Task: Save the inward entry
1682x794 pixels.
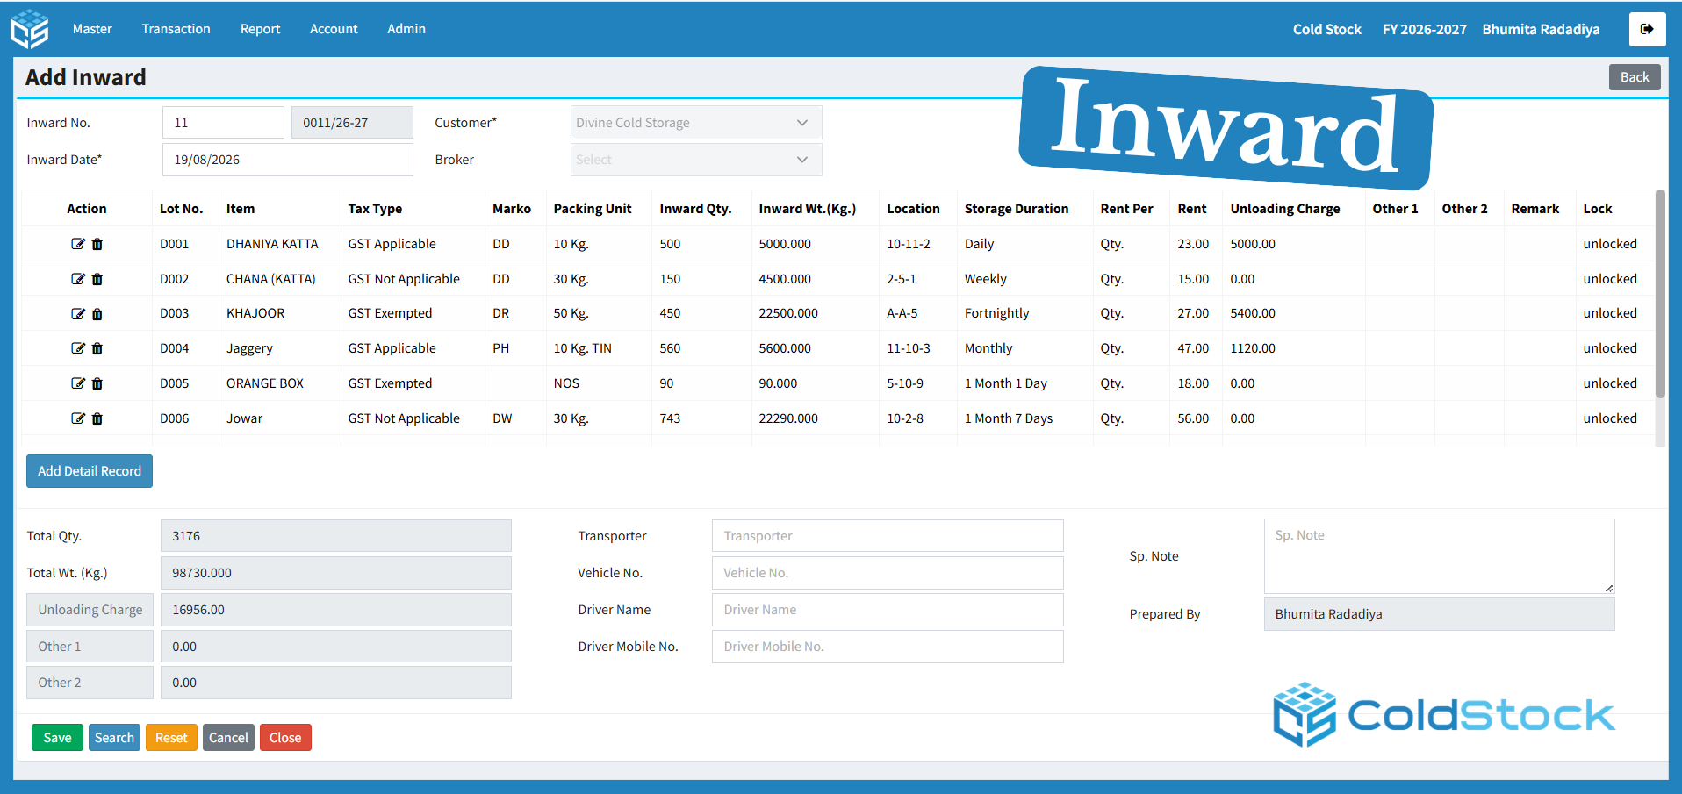Action: pos(57,738)
